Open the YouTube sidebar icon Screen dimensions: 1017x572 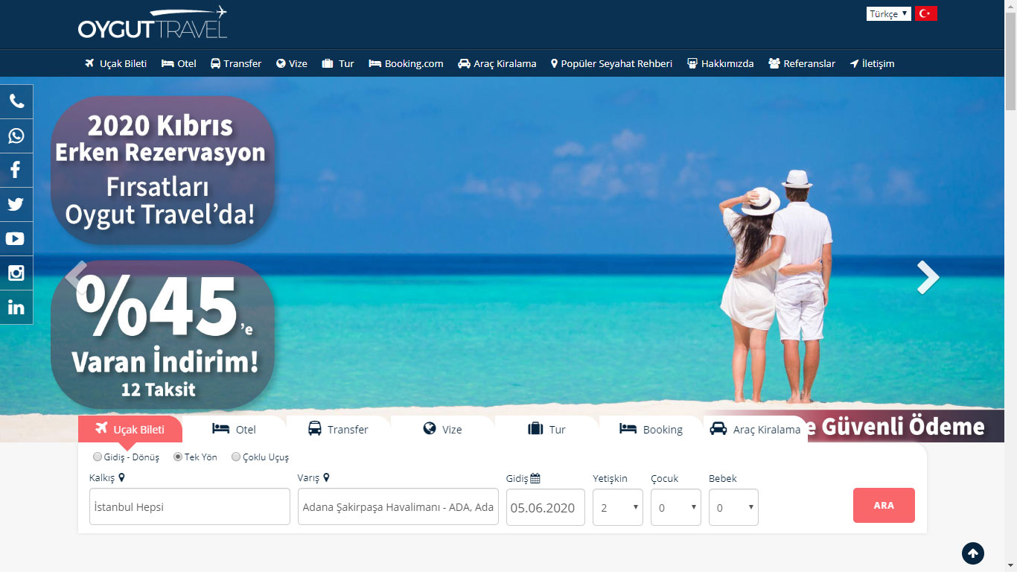[16, 239]
